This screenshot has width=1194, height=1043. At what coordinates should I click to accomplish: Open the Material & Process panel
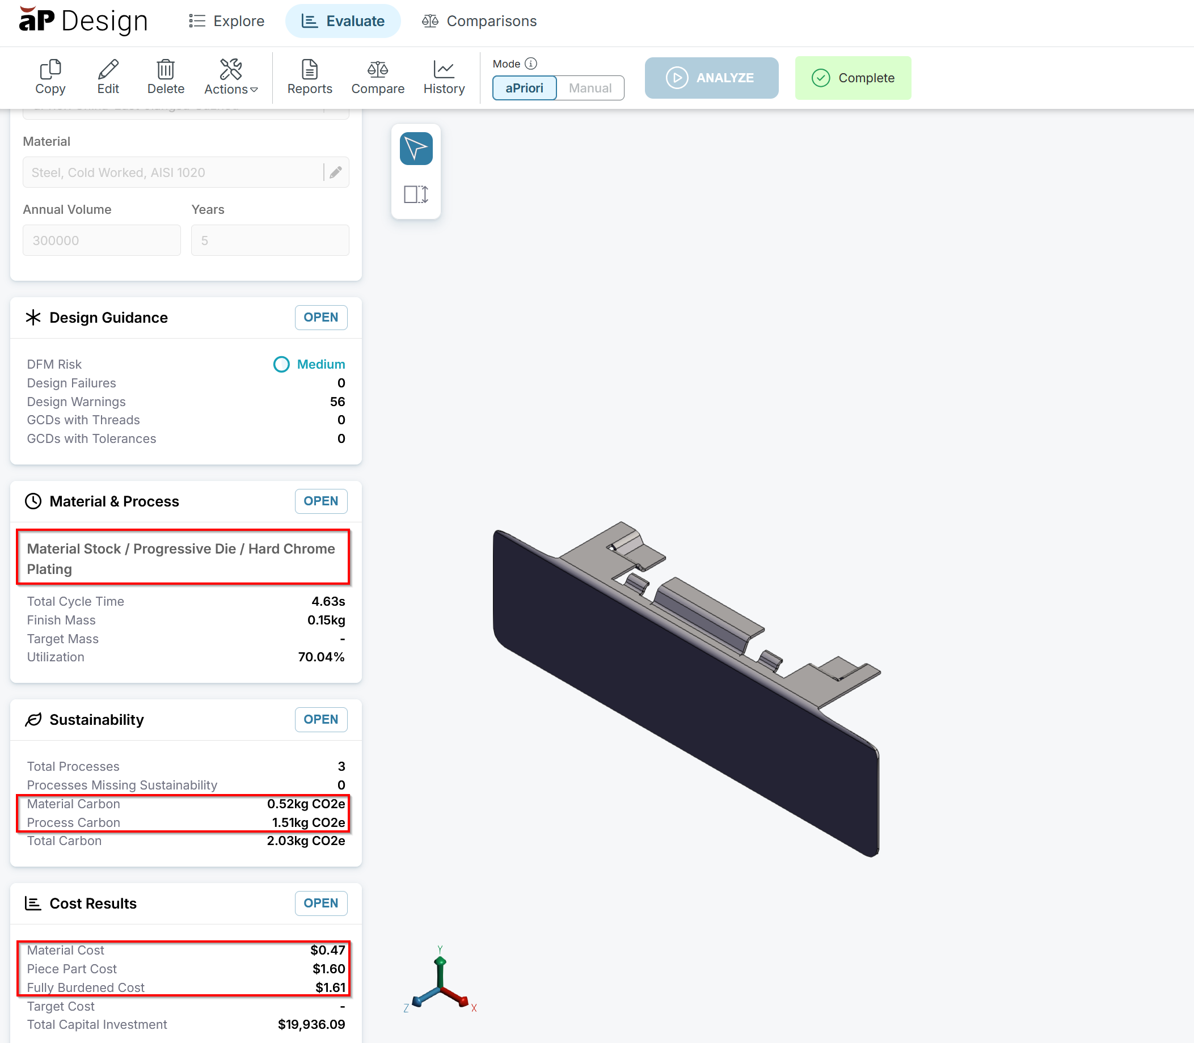[321, 501]
